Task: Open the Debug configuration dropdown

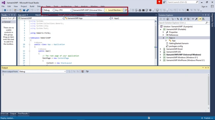Action: pyautogui.click(x=48, y=10)
